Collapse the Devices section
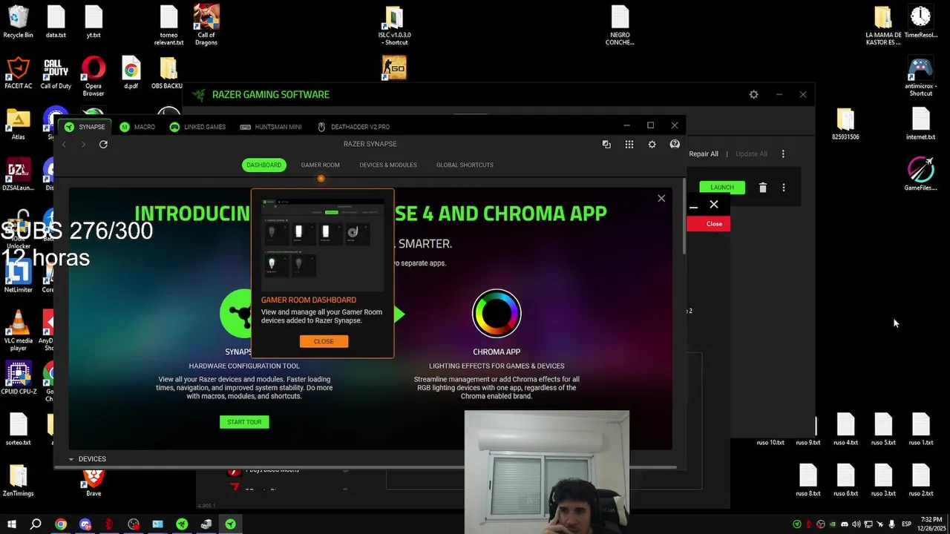 pyautogui.click(x=71, y=459)
